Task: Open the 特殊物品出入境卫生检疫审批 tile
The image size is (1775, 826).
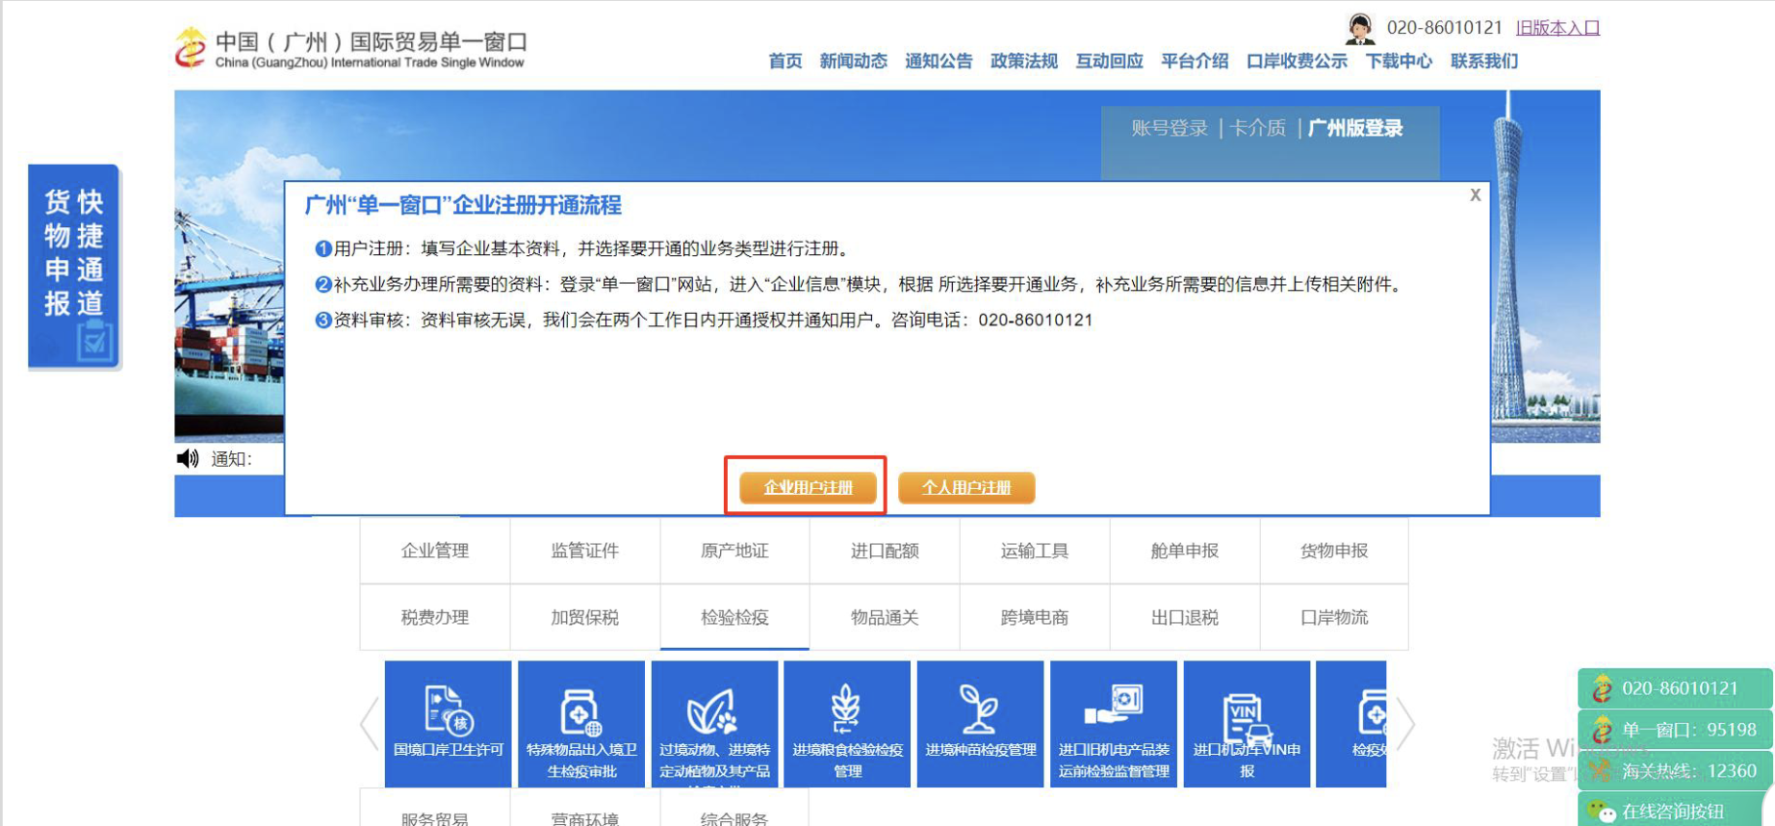Action: point(581,724)
